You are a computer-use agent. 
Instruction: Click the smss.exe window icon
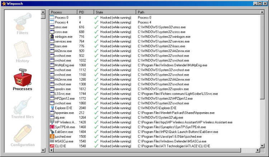pos(52,27)
